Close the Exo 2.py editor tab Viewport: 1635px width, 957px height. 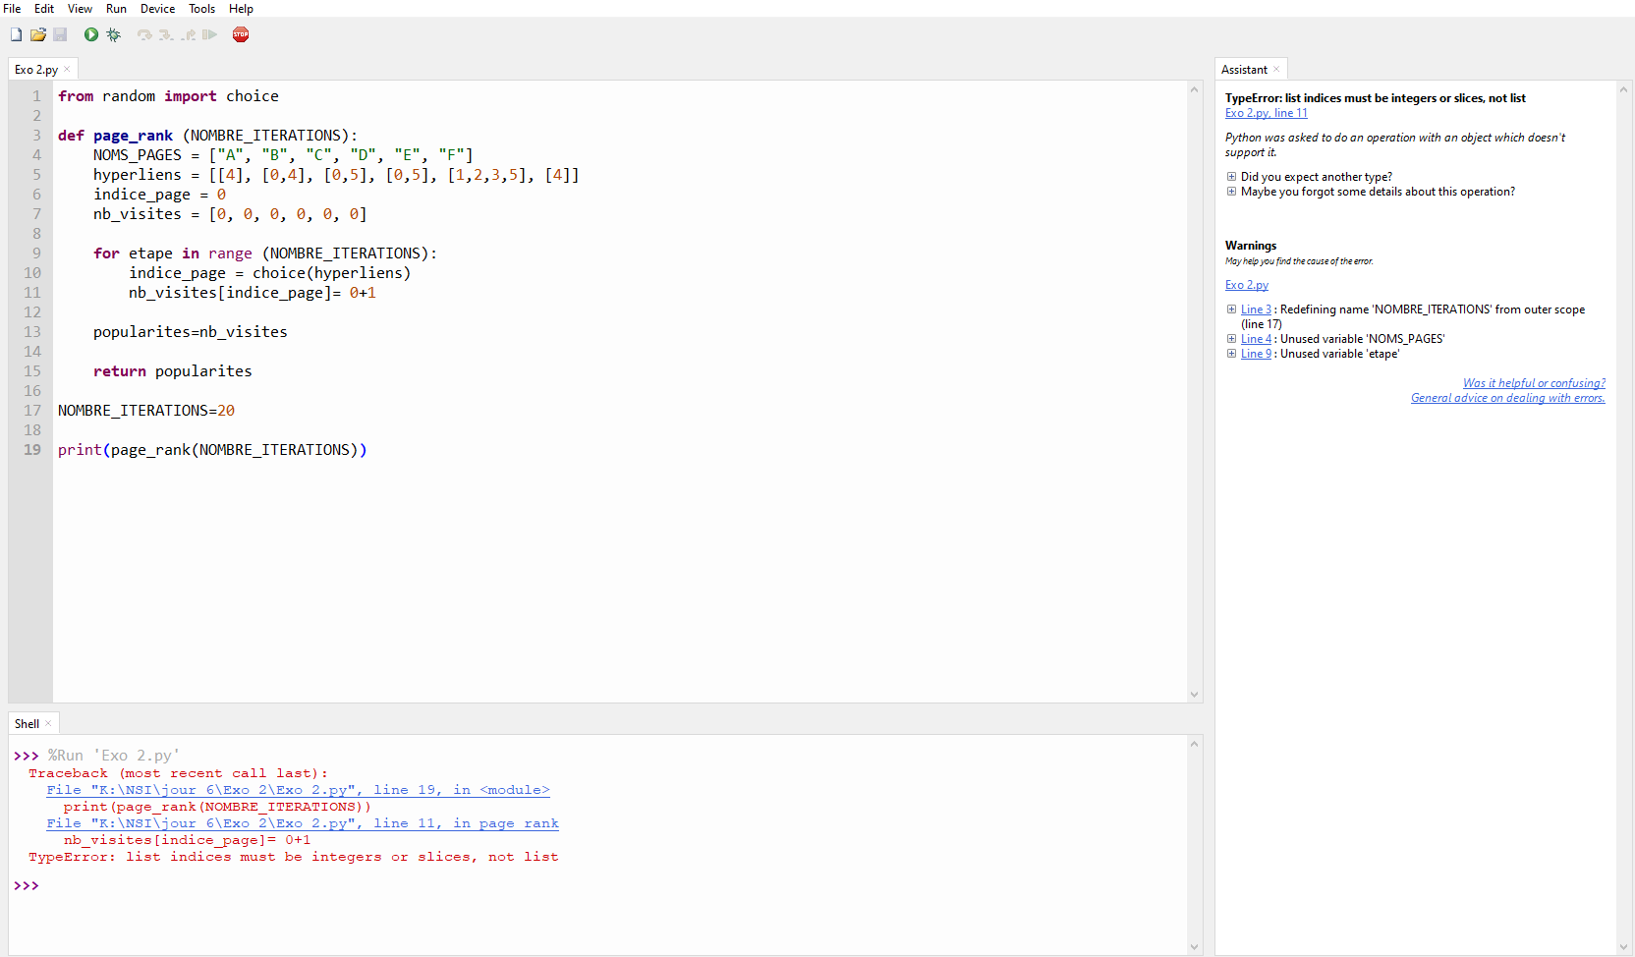click(x=67, y=70)
